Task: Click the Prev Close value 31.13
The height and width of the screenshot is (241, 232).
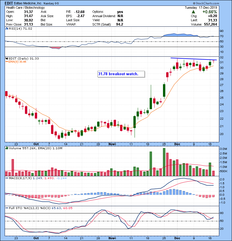Action: click(x=28, y=24)
